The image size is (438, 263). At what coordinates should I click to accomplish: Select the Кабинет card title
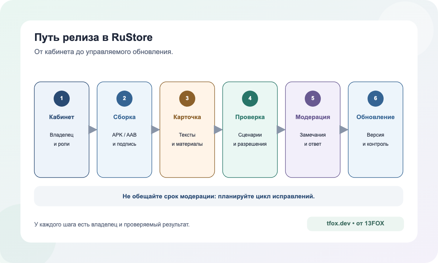coord(62,117)
